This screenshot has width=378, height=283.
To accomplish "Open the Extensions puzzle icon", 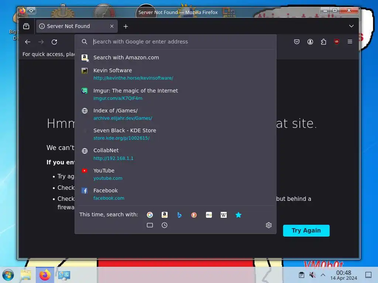I will pyautogui.click(x=323, y=42).
